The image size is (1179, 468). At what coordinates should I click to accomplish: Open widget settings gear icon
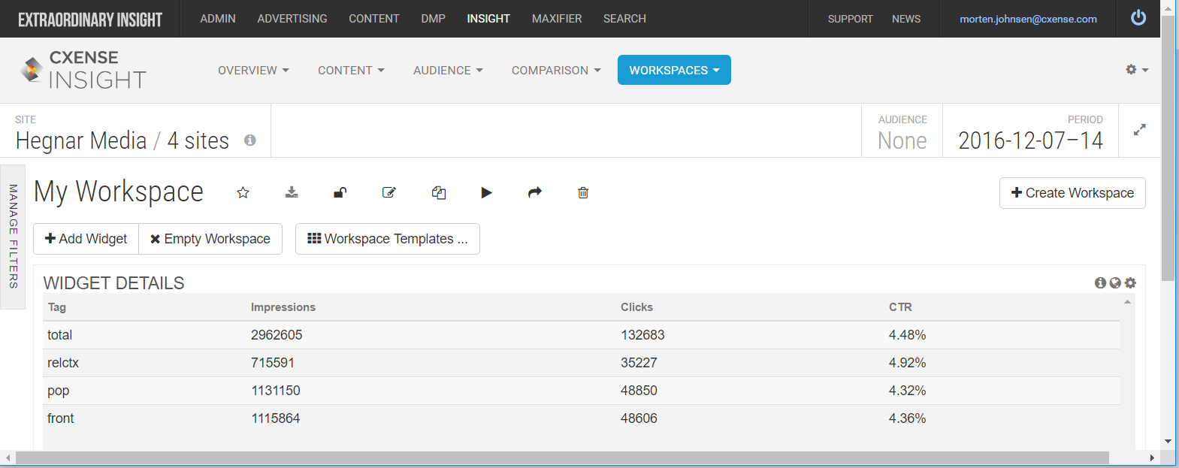click(x=1130, y=282)
